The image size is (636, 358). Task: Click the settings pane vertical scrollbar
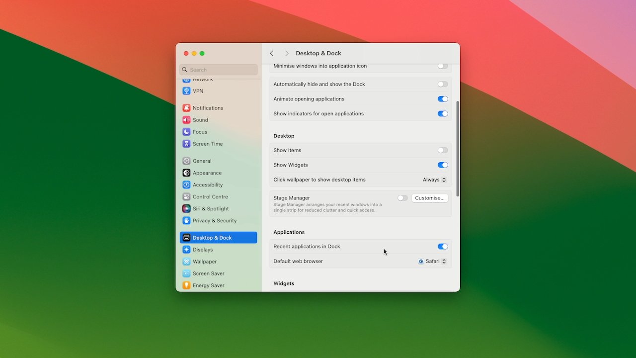tap(458, 149)
